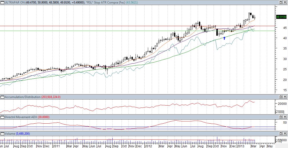Maximize the ULTRAPAR ON price pane

[x=281, y=2]
